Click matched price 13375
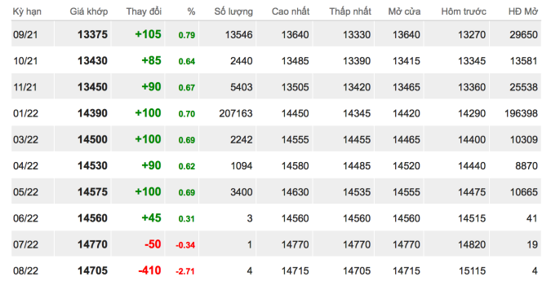Image resolution: width=551 pixels, height=294 pixels. coord(92,35)
